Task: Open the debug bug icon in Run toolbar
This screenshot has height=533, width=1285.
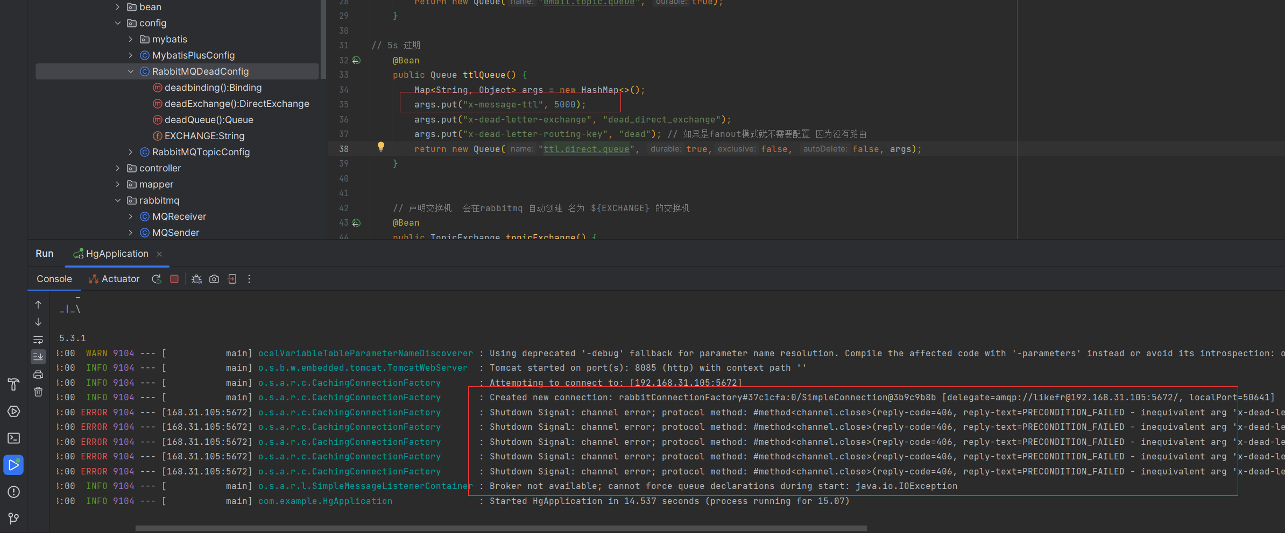Action: (x=196, y=279)
